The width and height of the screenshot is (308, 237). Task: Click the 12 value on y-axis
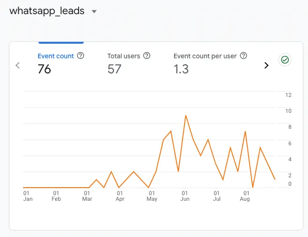click(288, 95)
